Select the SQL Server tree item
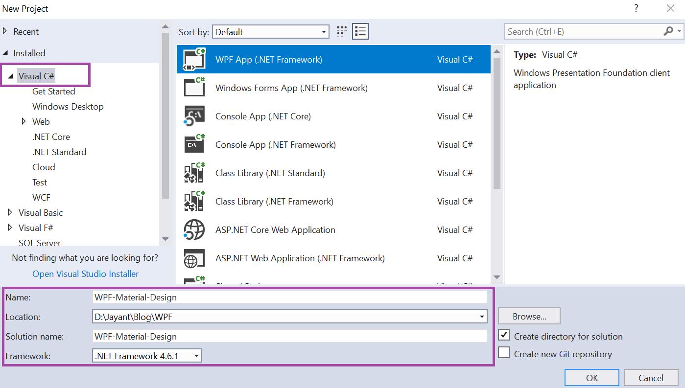 click(40, 243)
